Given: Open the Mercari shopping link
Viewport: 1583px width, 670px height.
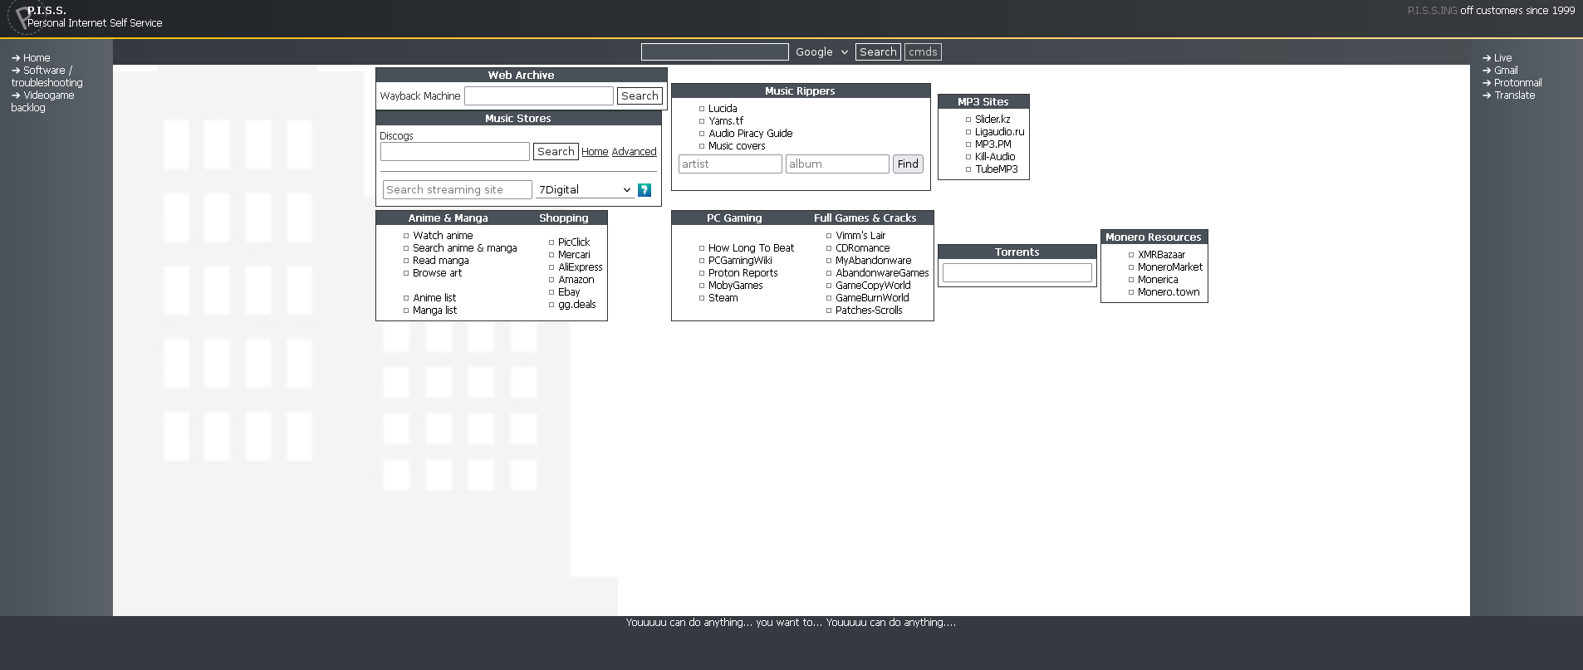Looking at the screenshot, I should tap(574, 255).
